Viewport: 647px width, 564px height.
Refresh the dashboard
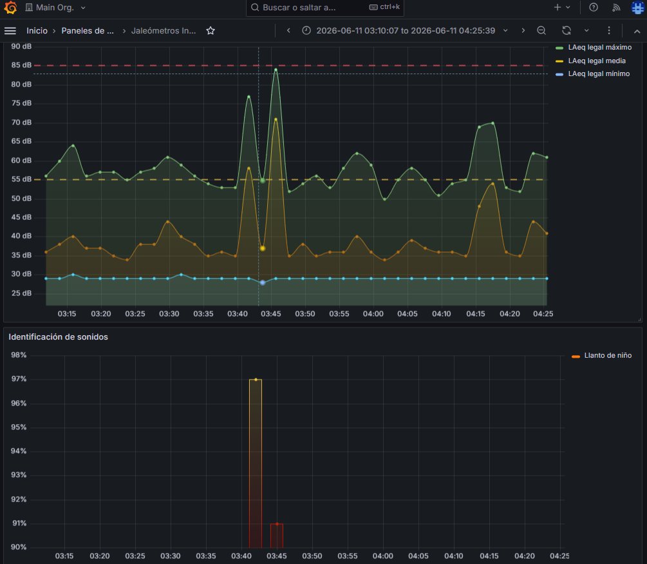tap(567, 30)
